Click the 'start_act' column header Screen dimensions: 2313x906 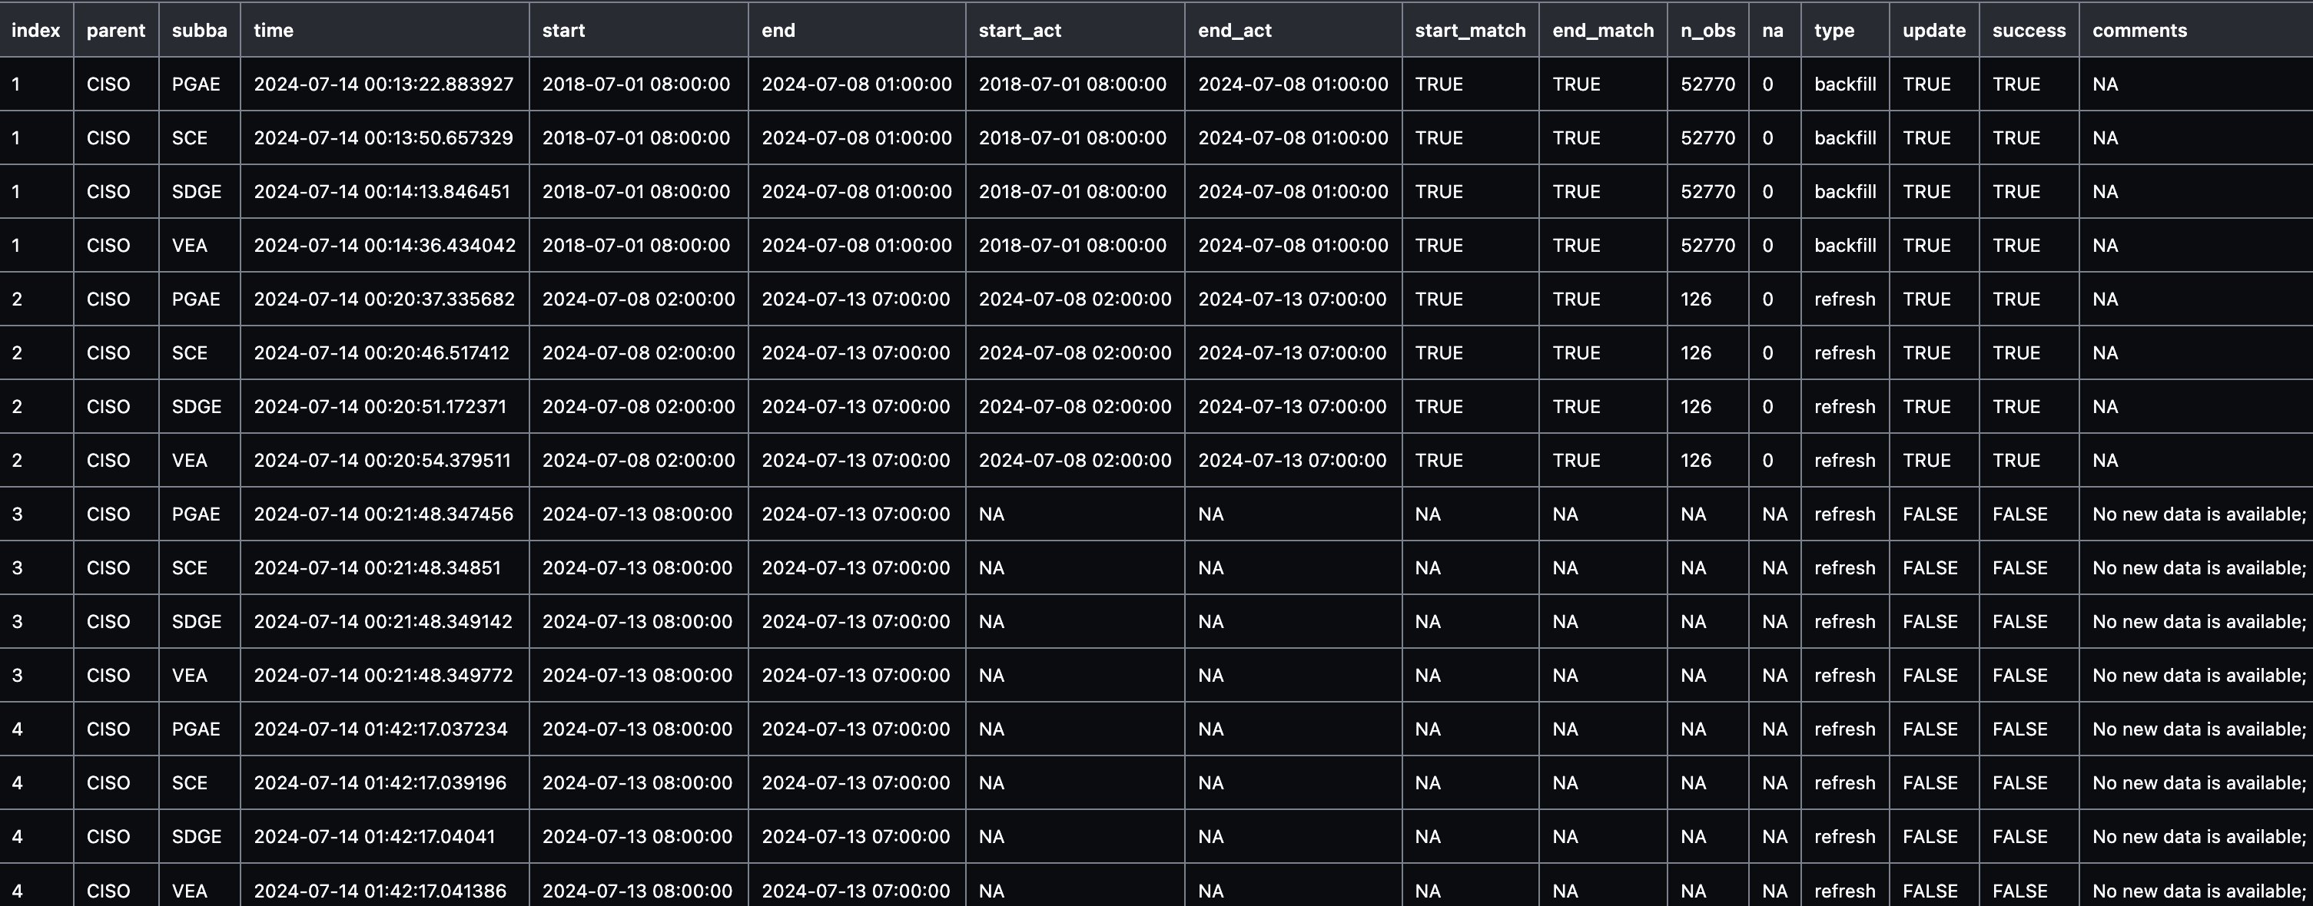(x=1020, y=31)
